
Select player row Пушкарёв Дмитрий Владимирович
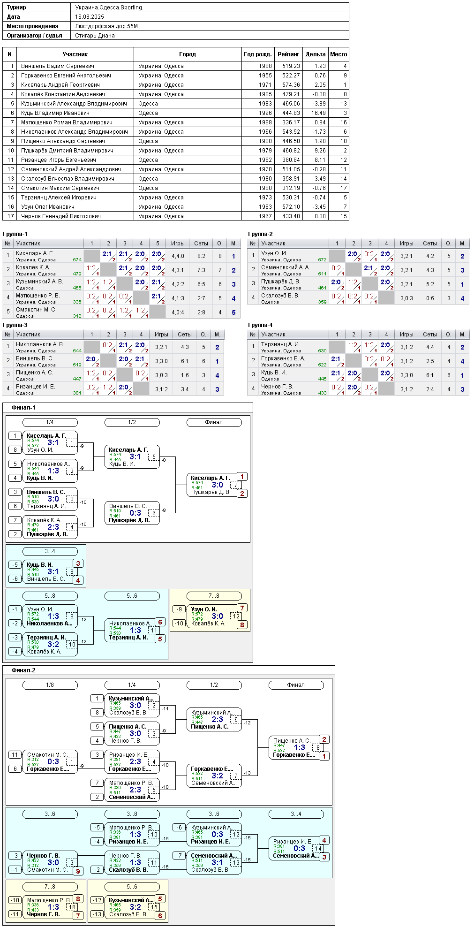click(176, 151)
